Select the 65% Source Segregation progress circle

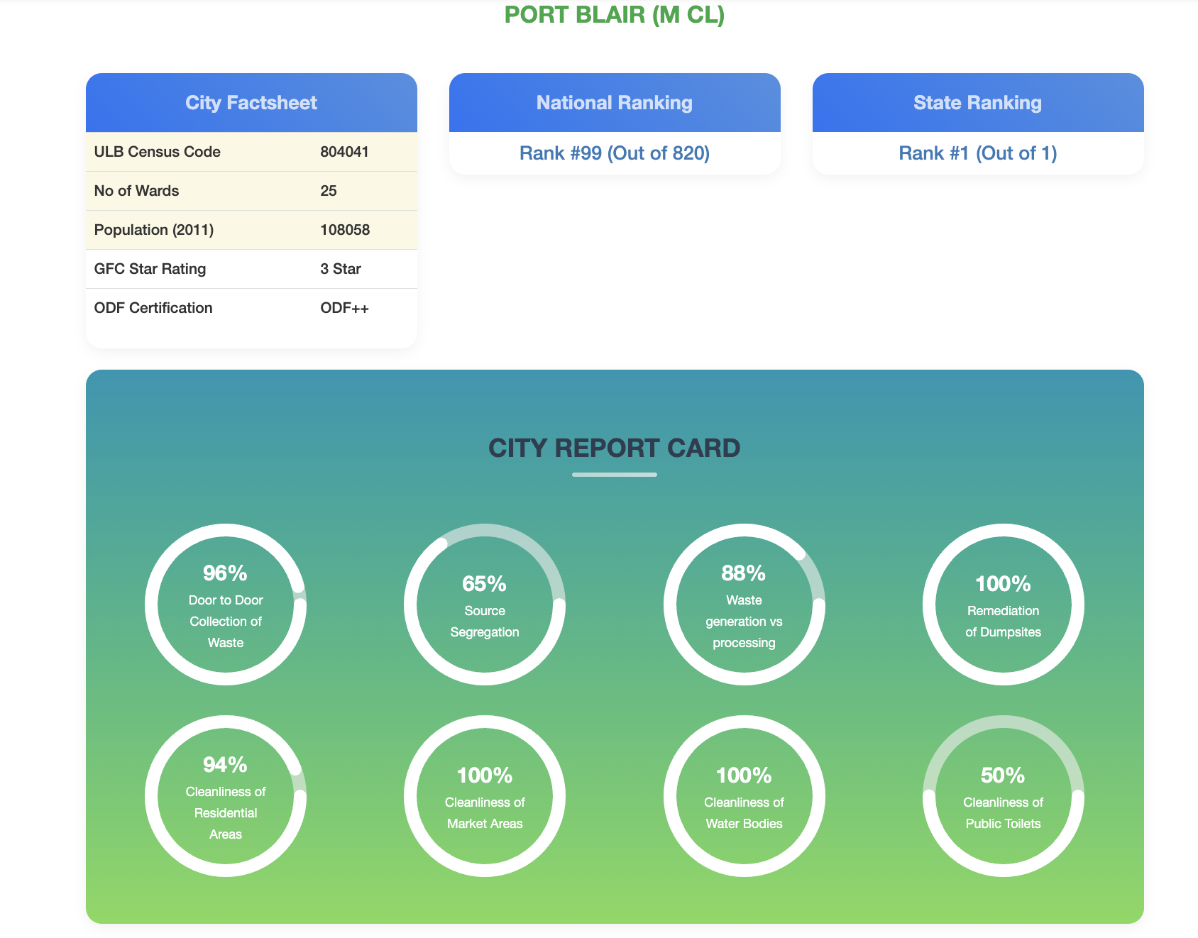tap(485, 605)
